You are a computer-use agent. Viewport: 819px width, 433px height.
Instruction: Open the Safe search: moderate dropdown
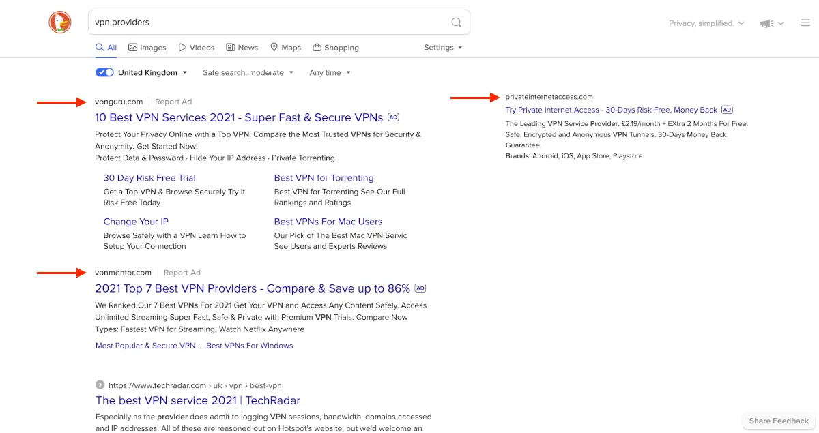coord(248,72)
